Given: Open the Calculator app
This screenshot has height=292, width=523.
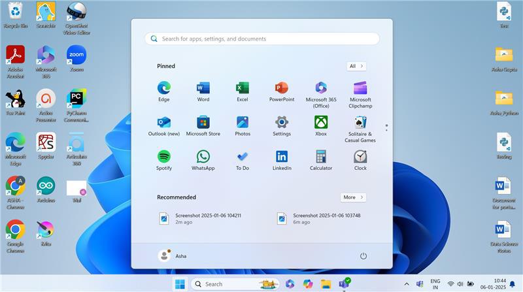Looking at the screenshot, I should coord(321,160).
